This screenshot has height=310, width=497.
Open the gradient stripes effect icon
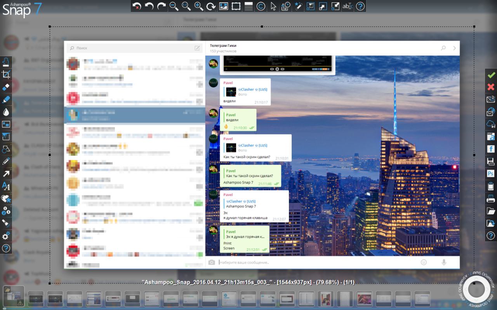click(x=248, y=6)
